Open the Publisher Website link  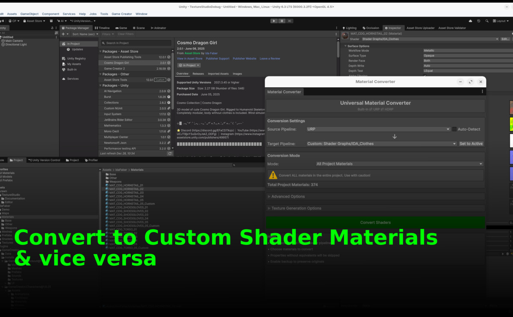[x=245, y=59]
